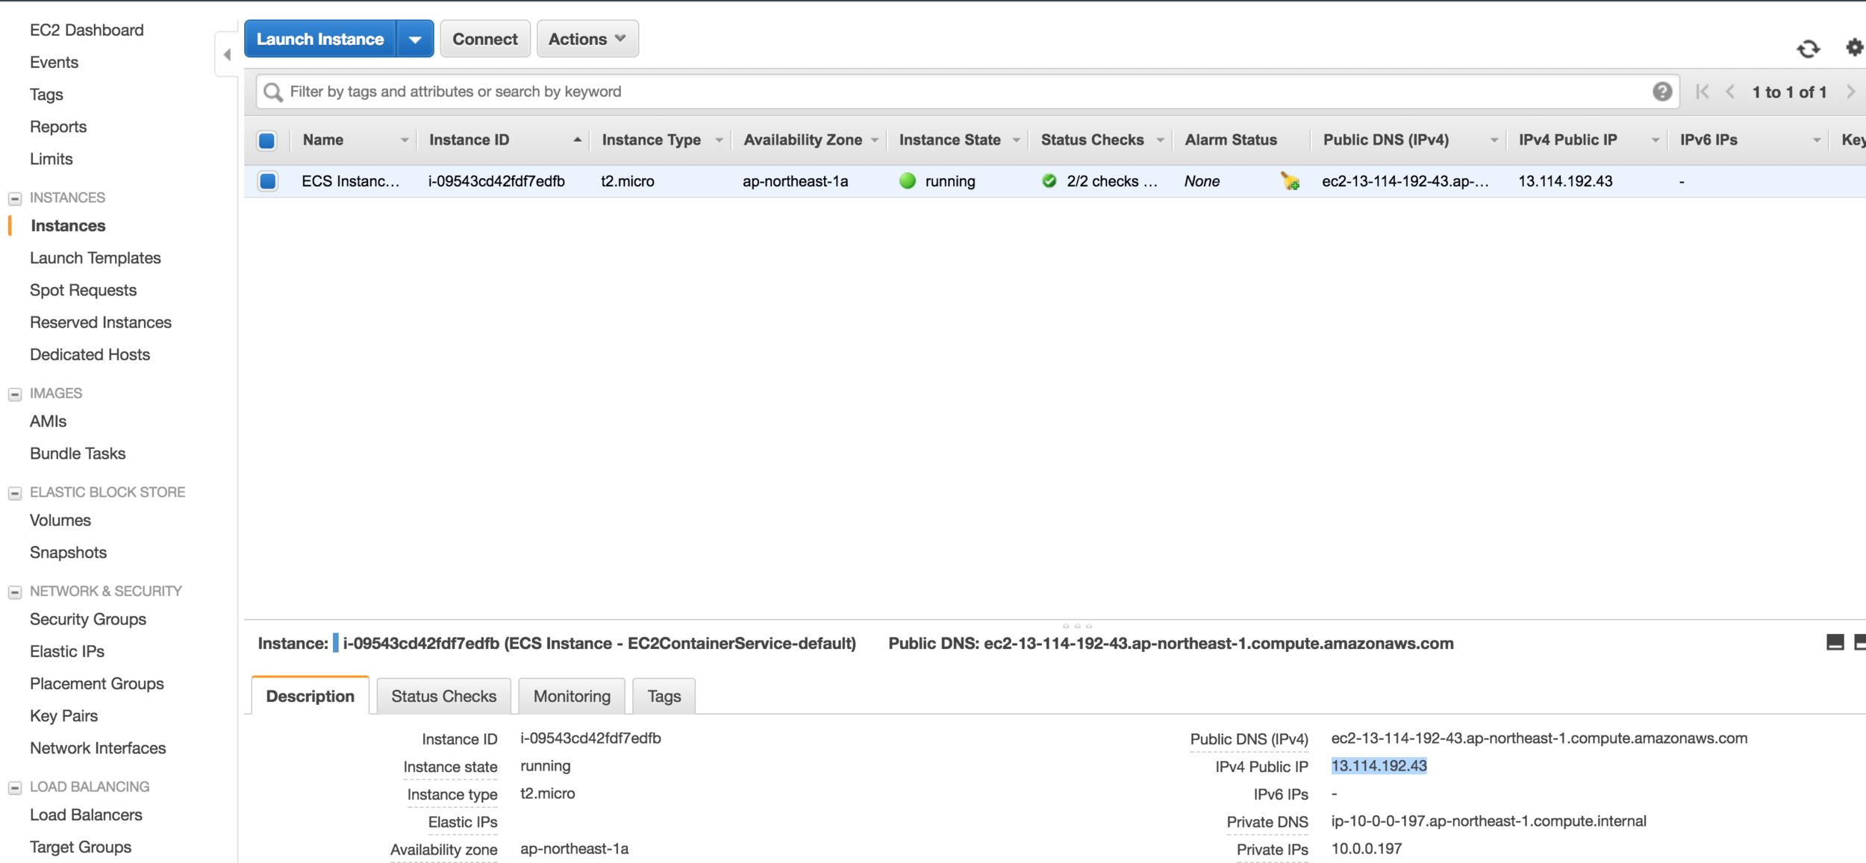1866x863 pixels.
Task: Click the search magnifier icon in filter bar
Action: coord(273,92)
